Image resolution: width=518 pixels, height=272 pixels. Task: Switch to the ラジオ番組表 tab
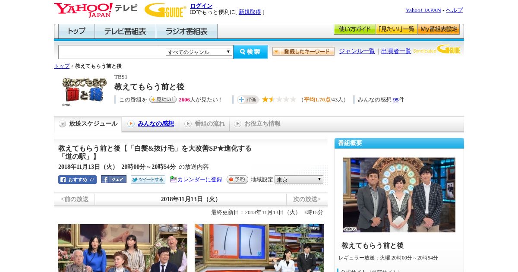(186, 32)
